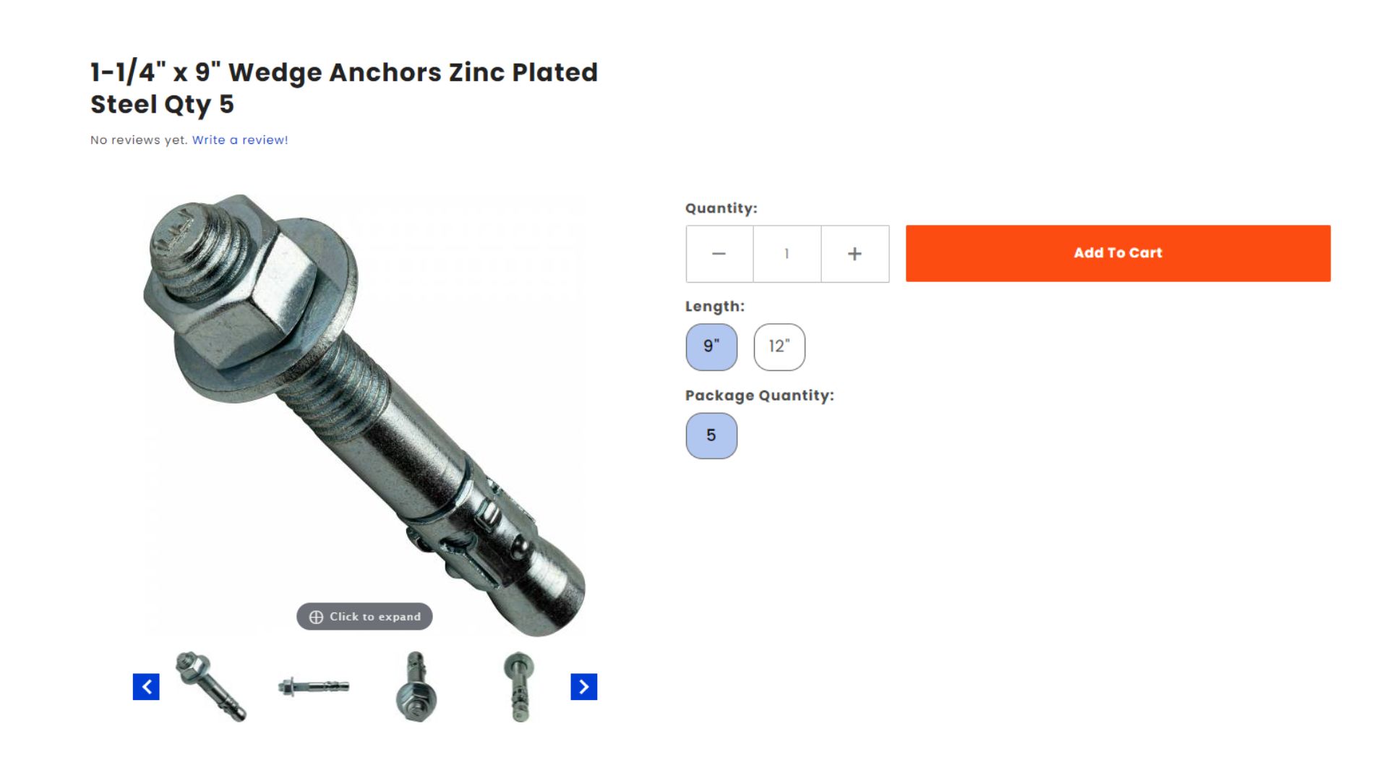Select package quantity 5
Viewport: 1388px width, 781px height.
[x=711, y=436]
